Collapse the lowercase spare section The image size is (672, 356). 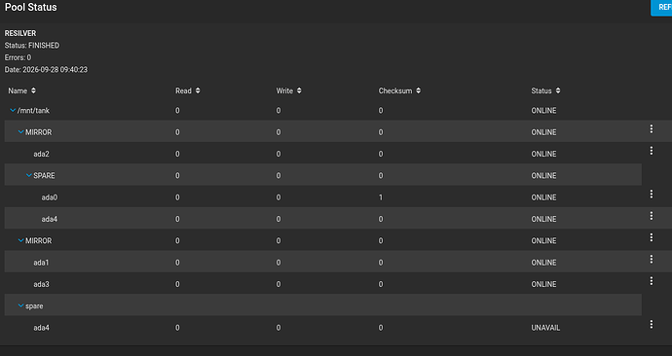pos(20,306)
